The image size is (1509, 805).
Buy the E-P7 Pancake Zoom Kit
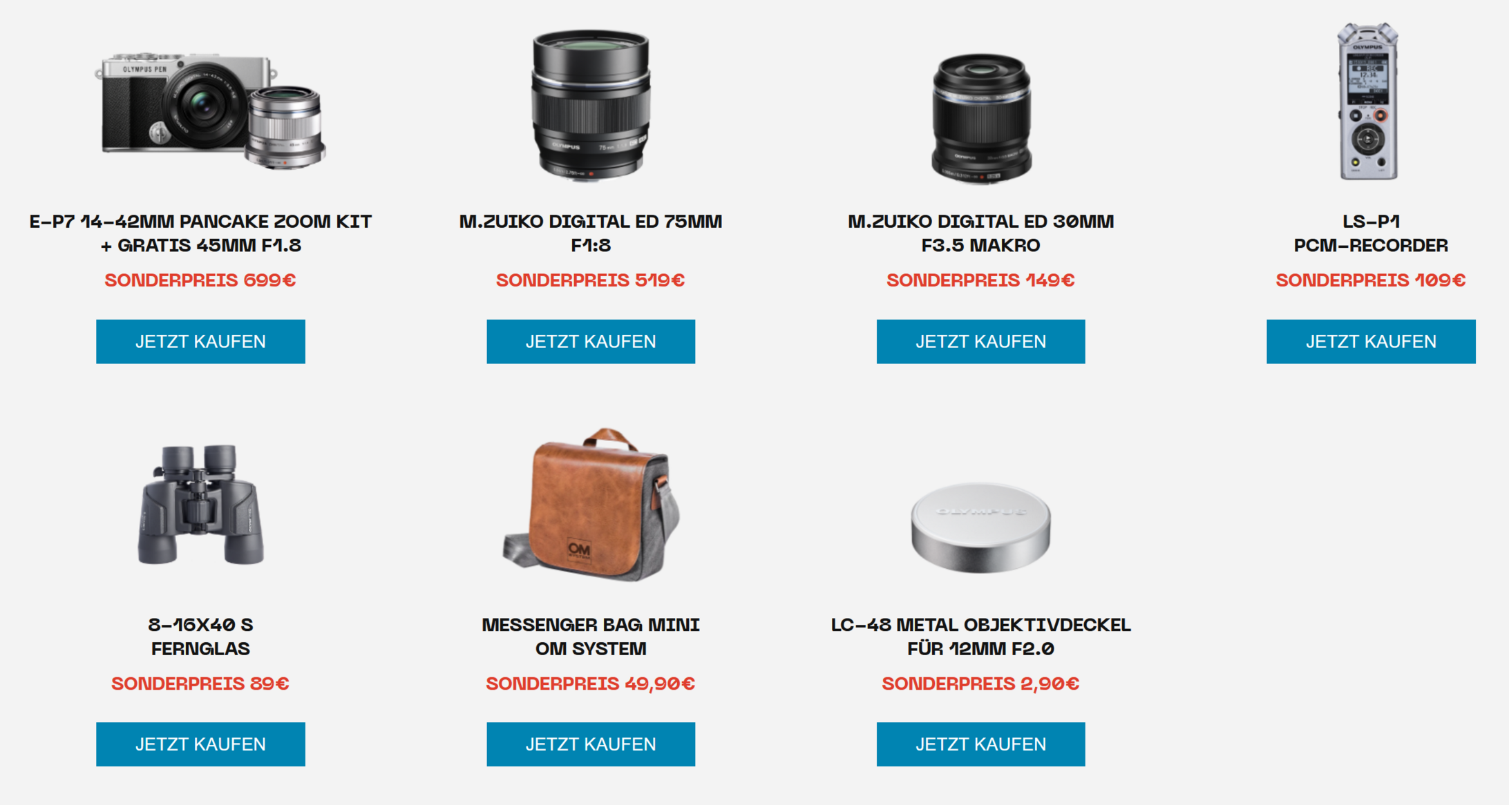[200, 341]
